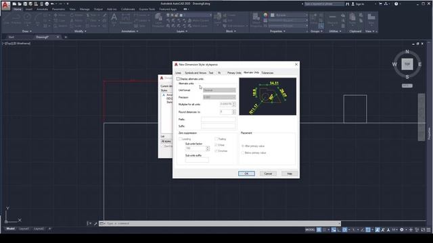Expand the Modify panel flyout
433x243 pixels.
tap(81, 31)
